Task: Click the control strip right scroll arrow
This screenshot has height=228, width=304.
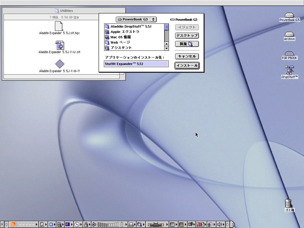Action: (227, 224)
